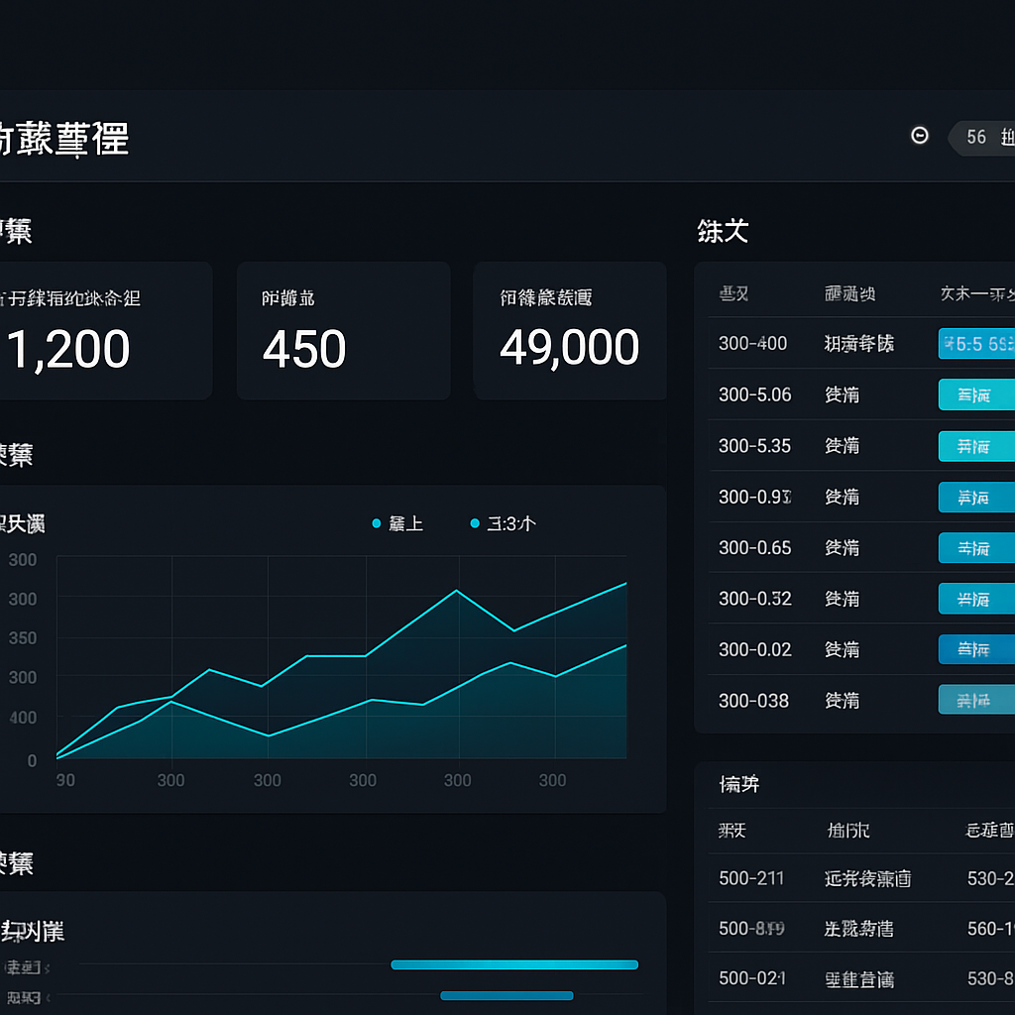The image size is (1015, 1015).
Task: Click the action button in row 300-0.93
Action: tap(976, 498)
